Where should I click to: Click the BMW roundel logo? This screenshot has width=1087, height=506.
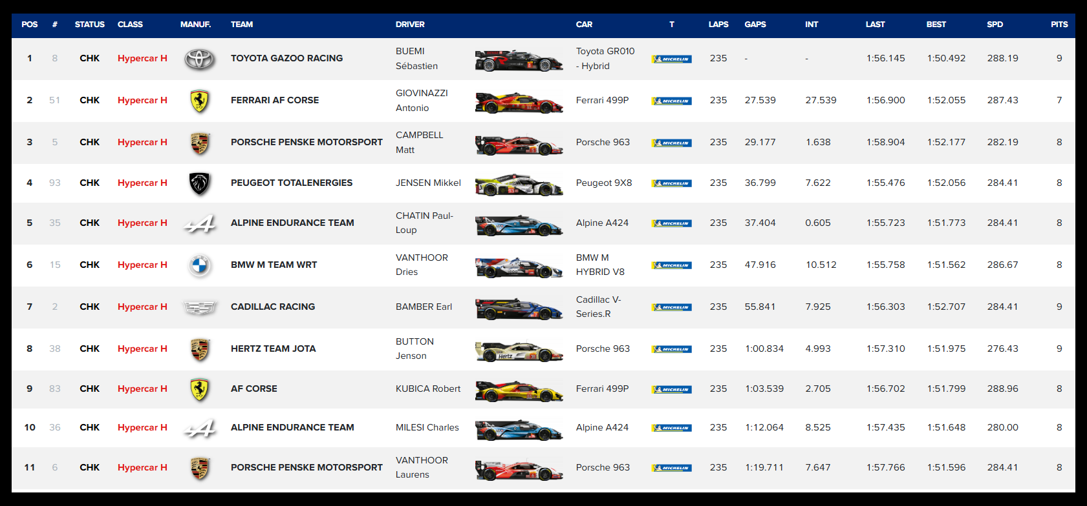pyautogui.click(x=200, y=265)
